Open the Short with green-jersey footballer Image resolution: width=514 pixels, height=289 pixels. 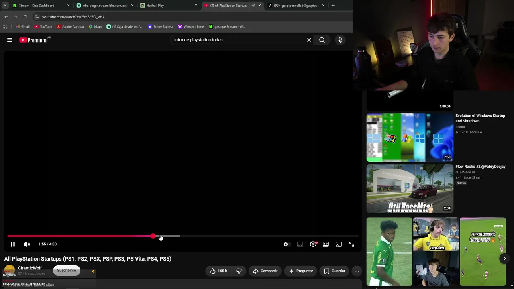tap(389, 252)
